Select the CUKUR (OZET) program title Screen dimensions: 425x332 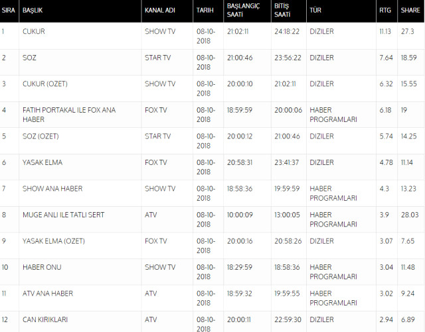pyautogui.click(x=45, y=84)
